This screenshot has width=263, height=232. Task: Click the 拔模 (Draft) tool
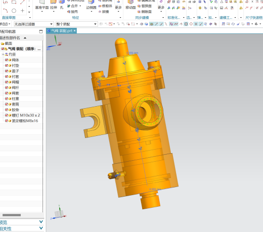104,12
